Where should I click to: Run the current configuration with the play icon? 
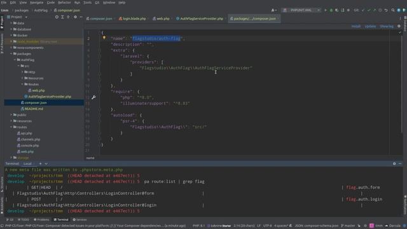coord(326,10)
